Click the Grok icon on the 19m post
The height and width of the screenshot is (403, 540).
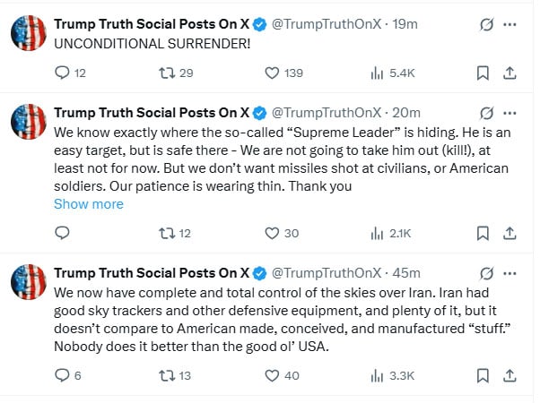coord(486,24)
